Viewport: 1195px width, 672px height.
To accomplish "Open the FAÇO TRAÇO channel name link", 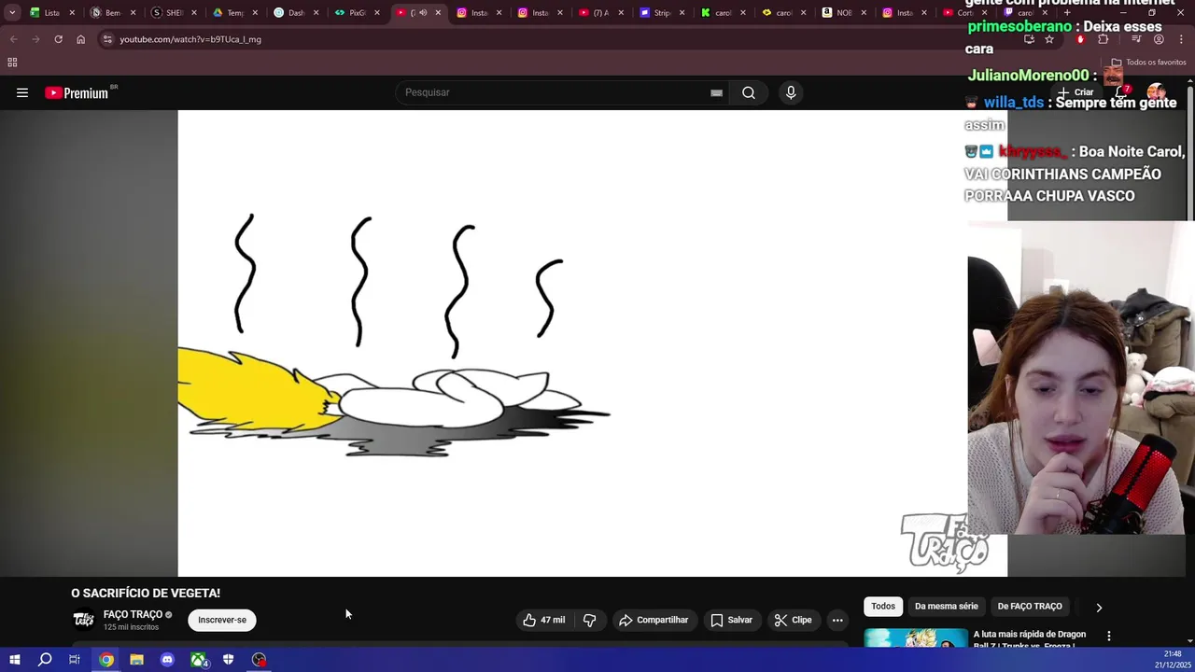I will tap(133, 614).
